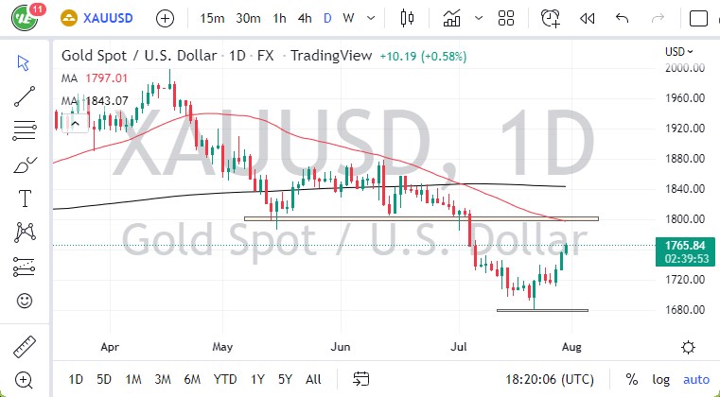Select the trend line drawing tool
Image resolution: width=720 pixels, height=397 pixels.
pos(24,95)
